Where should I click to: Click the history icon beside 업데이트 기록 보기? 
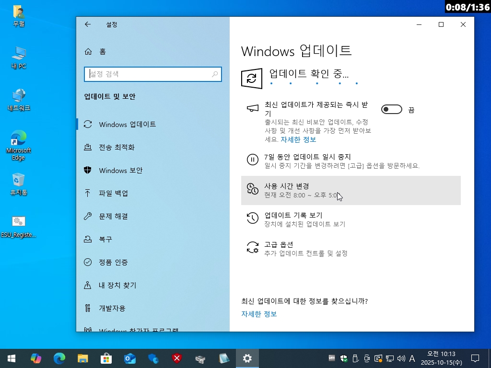pos(252,218)
